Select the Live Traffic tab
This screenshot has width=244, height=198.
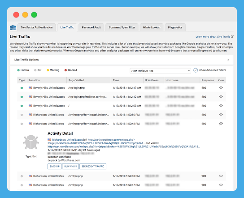pyautogui.click(x=67, y=27)
